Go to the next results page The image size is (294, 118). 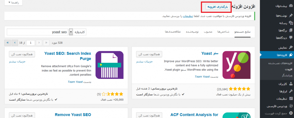point(15,43)
